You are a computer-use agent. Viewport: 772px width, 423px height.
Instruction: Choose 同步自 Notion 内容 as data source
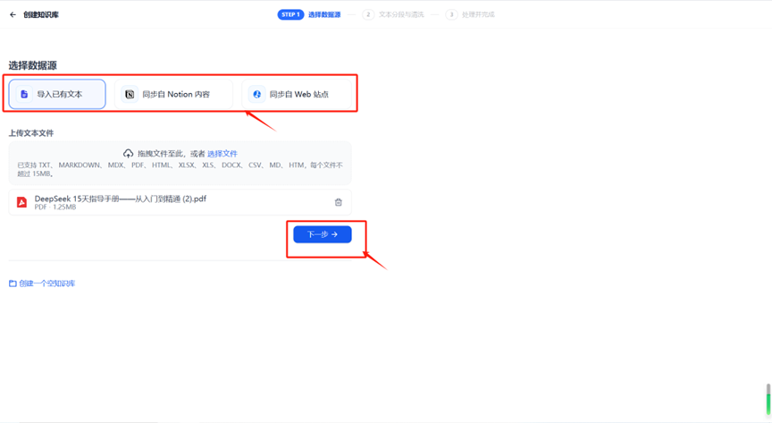click(x=175, y=94)
